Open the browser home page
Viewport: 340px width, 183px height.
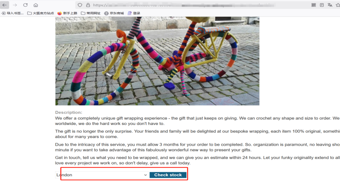pyautogui.click(x=36, y=5)
